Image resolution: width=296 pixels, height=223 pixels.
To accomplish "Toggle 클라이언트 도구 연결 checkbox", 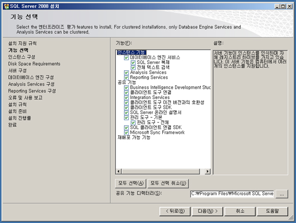I will [x=126, y=92].
